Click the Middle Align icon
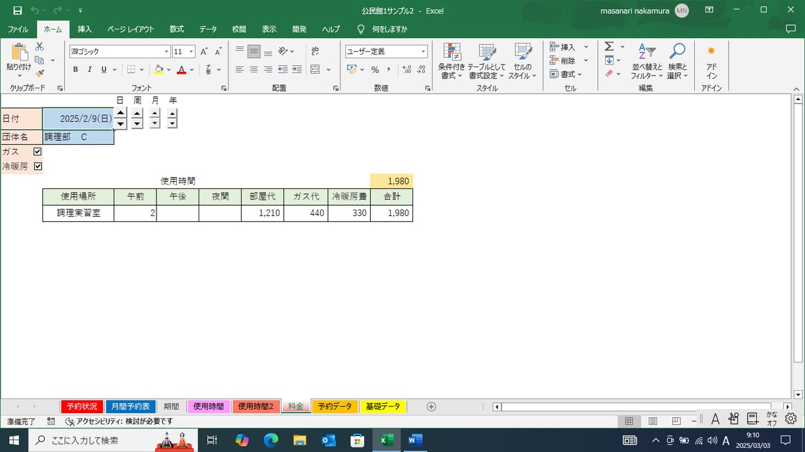The image size is (805, 452). (254, 51)
